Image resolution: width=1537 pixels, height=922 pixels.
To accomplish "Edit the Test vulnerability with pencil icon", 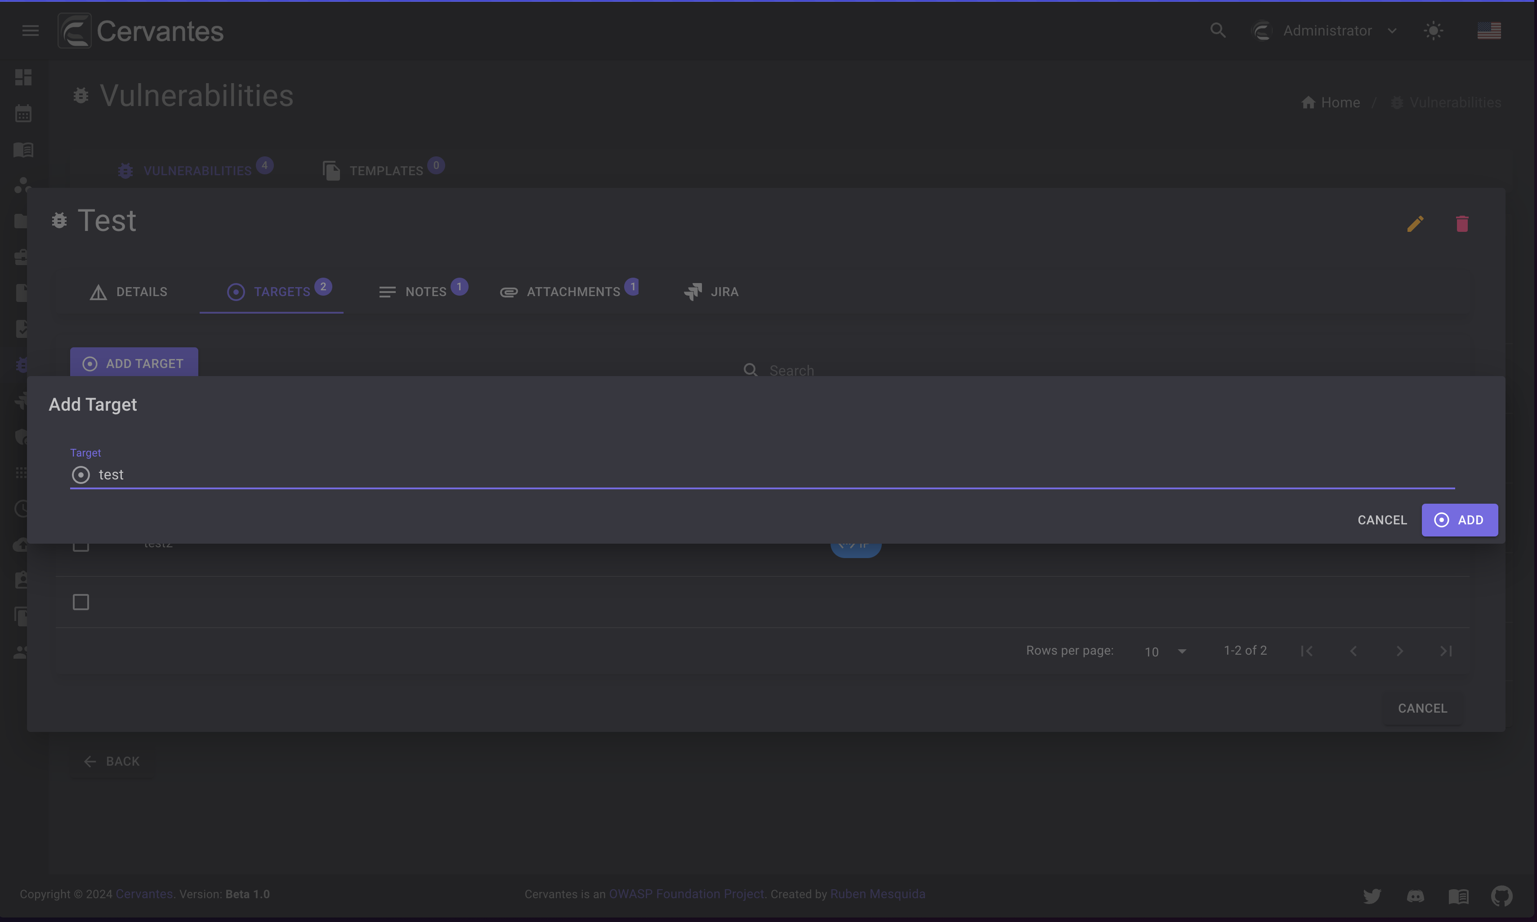I will click(x=1415, y=224).
